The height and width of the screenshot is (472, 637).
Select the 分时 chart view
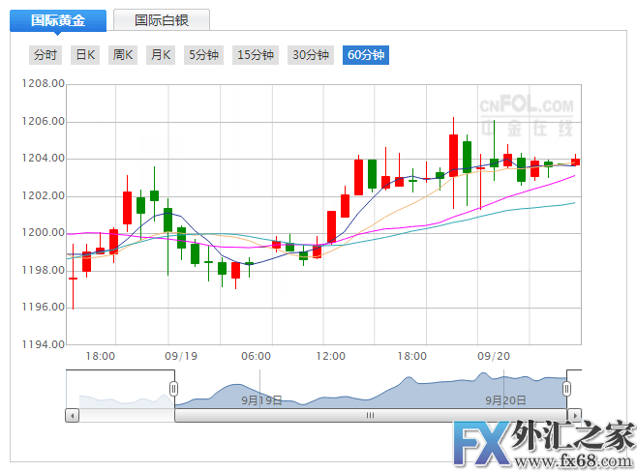[45, 55]
